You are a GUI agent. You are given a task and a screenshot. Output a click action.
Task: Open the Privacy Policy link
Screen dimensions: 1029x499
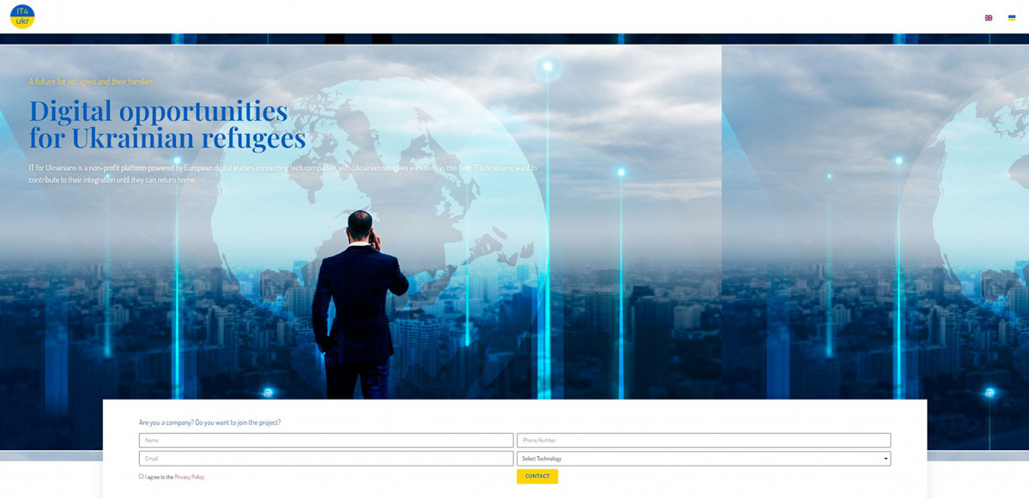190,477
